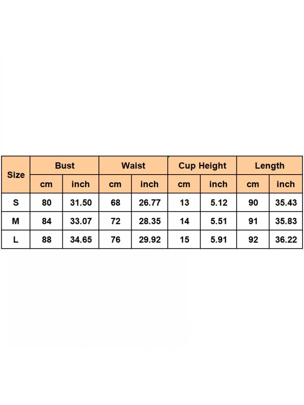Select the Waist column header
The width and height of the screenshot is (304, 405).
point(133,165)
